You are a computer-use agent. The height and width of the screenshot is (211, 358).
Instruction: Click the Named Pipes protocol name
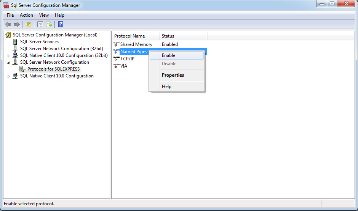point(134,52)
